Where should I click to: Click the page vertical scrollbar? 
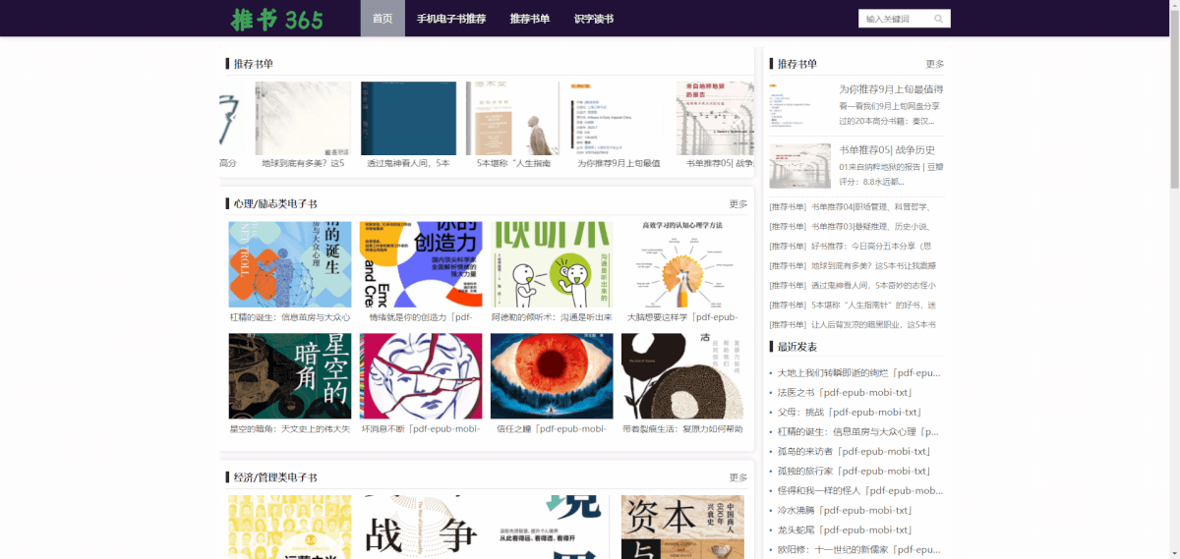coord(1174,279)
